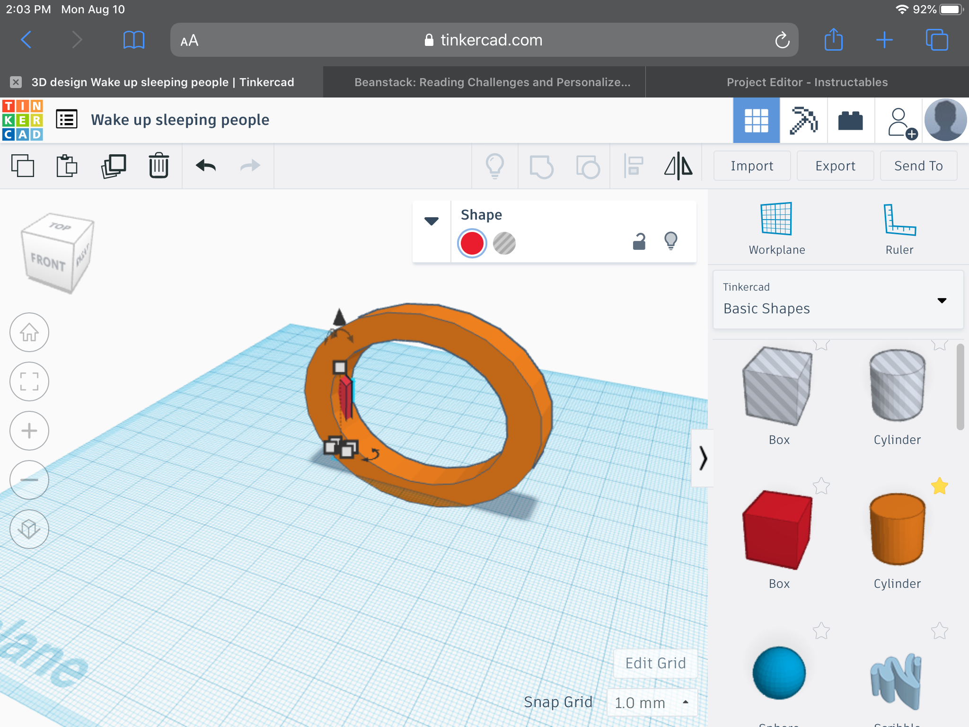
Task: Toggle orthographic/perspective view cube button
Action: [x=29, y=529]
